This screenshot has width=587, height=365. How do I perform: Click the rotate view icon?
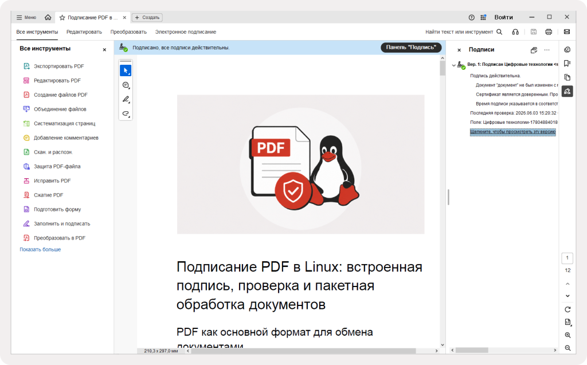(568, 309)
